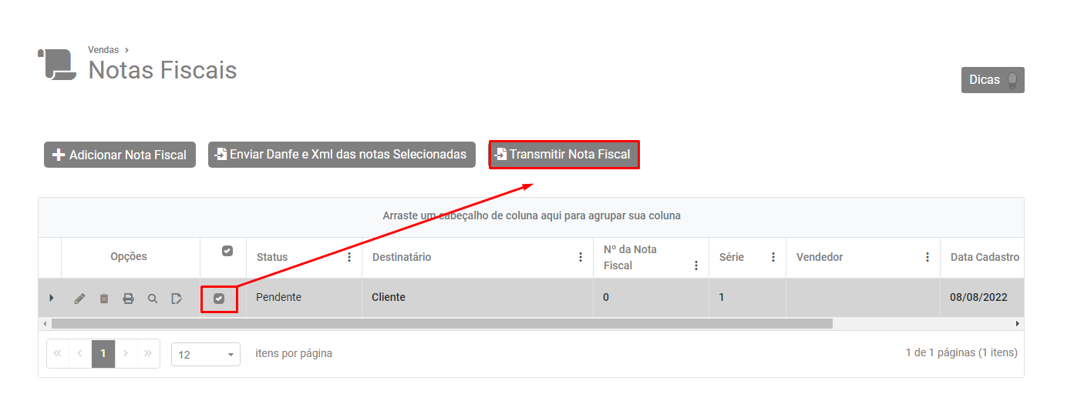This screenshot has height=414, width=1074.
Task: Click Transmitir Nota Fiscal button
Action: [x=564, y=154]
